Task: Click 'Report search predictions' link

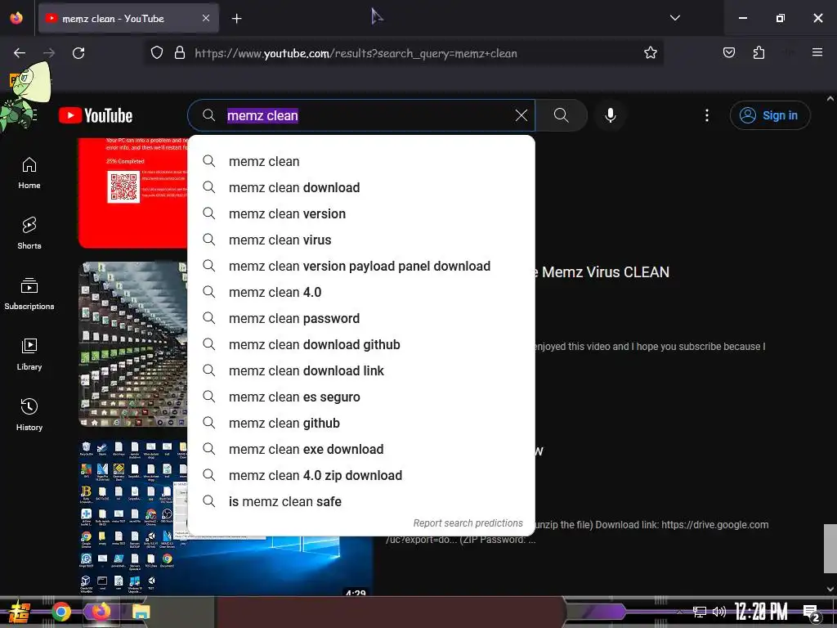Action: [x=468, y=523]
